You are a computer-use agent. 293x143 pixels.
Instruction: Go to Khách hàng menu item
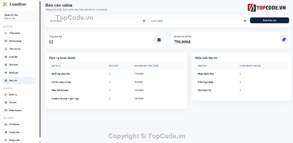19,41
